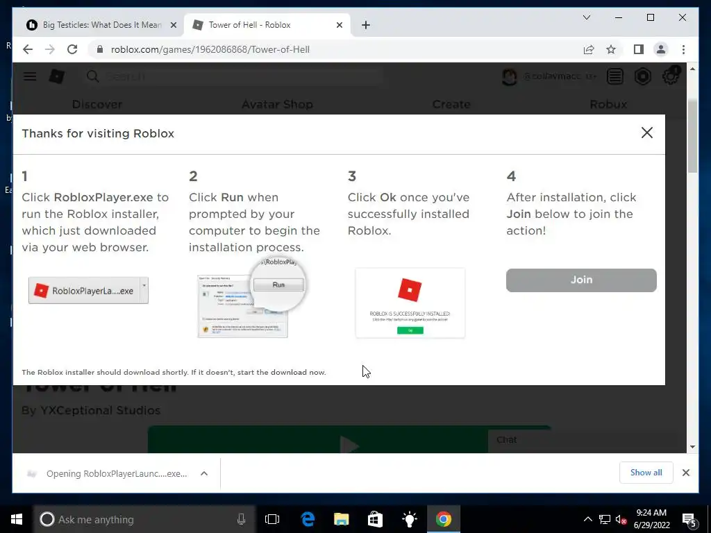Open the lightbulb Tips taskbar icon

tap(410, 519)
